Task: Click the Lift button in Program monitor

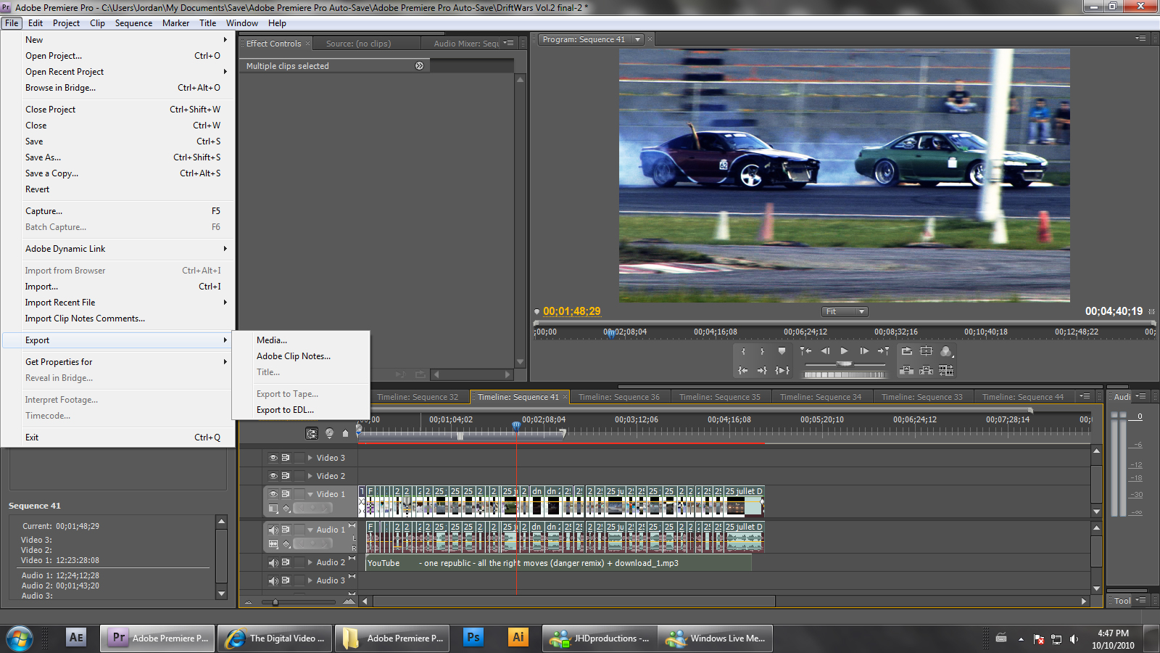Action: [x=906, y=370]
